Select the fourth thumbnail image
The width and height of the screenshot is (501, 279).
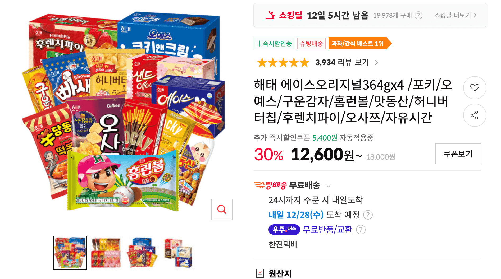pyautogui.click(x=178, y=253)
